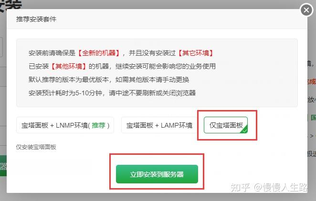Click the 推荐安装套件 dialog title
Screen dimensions: 316x201
[x=36, y=20]
